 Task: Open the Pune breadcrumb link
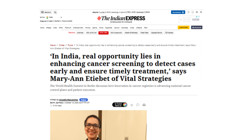pos(70,45)
